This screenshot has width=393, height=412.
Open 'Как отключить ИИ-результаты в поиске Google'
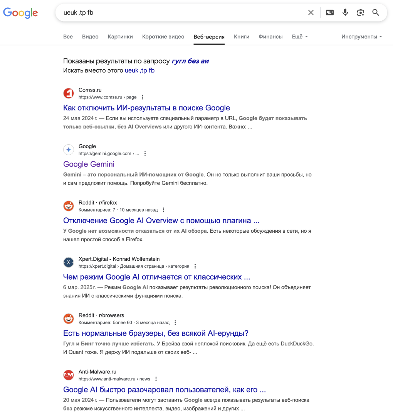tap(147, 108)
